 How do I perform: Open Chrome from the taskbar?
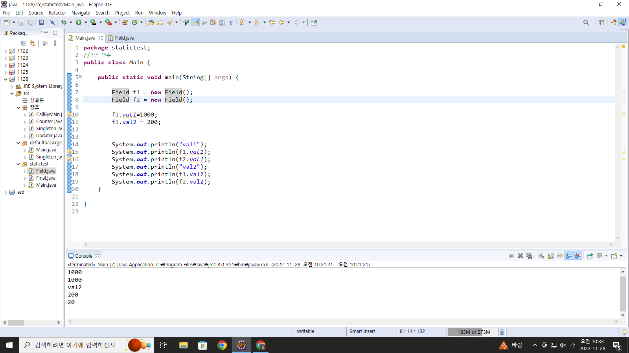(x=222, y=345)
